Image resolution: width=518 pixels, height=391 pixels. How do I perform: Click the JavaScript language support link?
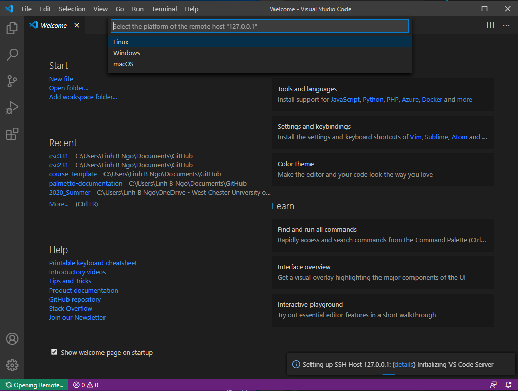[x=345, y=100]
